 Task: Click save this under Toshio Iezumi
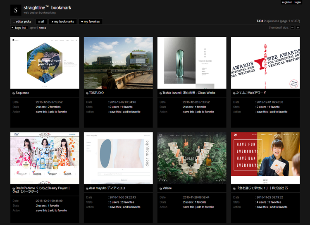point(188,112)
